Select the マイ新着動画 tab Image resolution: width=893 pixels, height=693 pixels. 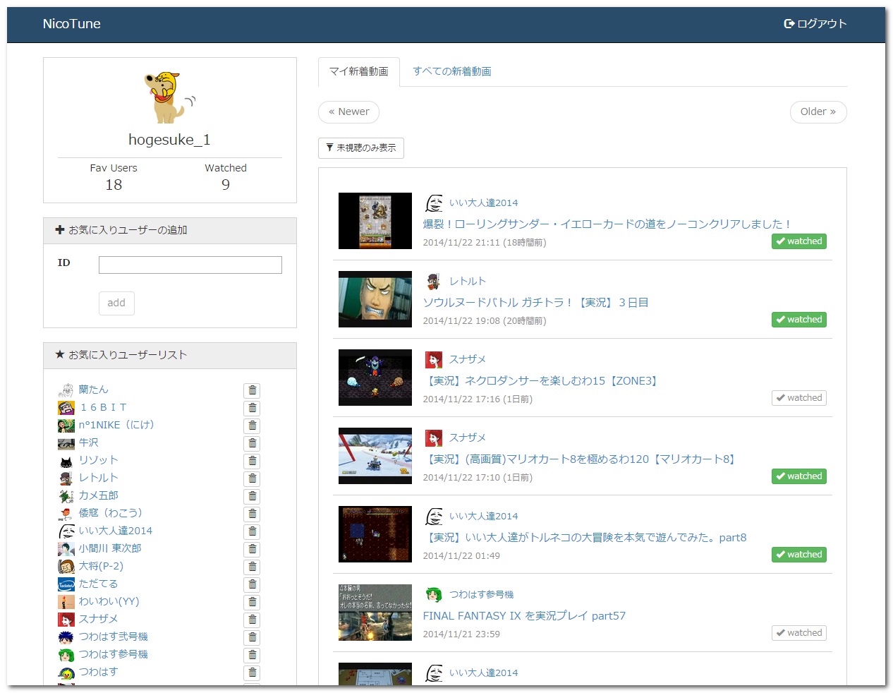point(358,72)
